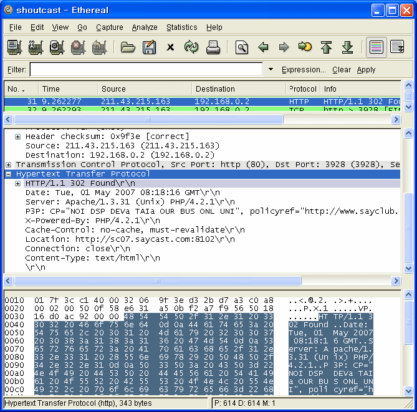Sort by Source column header
Viewport: 417px width, 412px height.
(145, 89)
